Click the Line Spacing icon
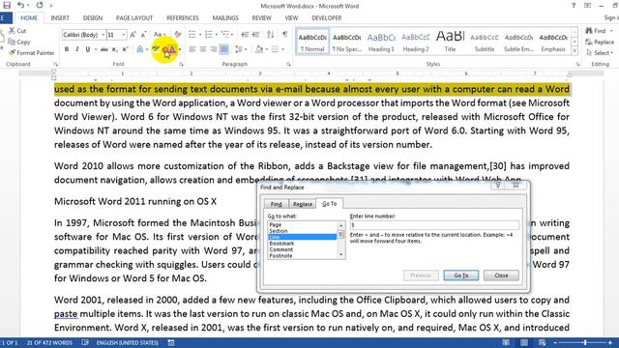Image resolution: width=619 pixels, height=348 pixels. (239, 49)
